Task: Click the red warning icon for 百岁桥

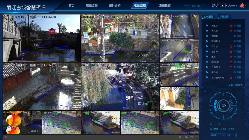Action: (x=231, y=46)
